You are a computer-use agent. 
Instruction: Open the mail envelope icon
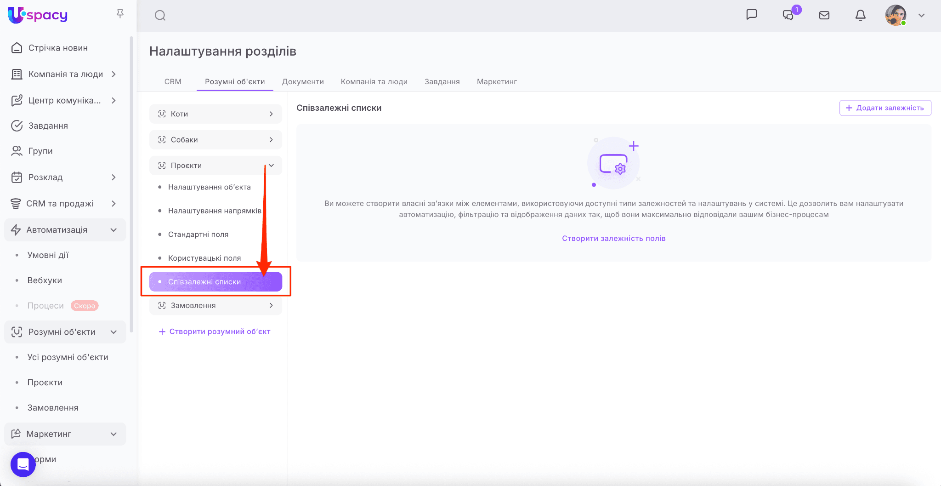[x=824, y=15]
